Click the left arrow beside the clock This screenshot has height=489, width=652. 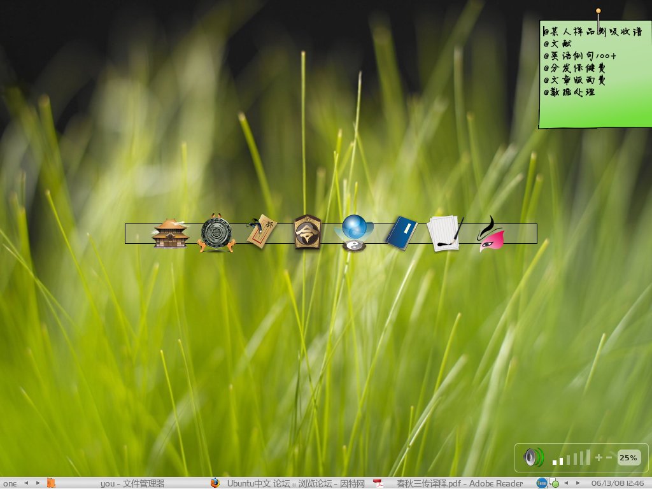click(x=565, y=483)
